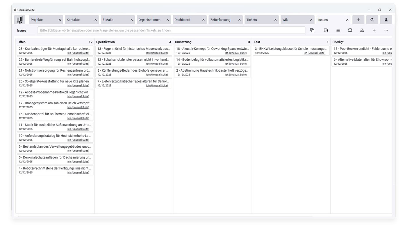
Task: Click the puzzle piece extension icon
Action: (350, 30)
